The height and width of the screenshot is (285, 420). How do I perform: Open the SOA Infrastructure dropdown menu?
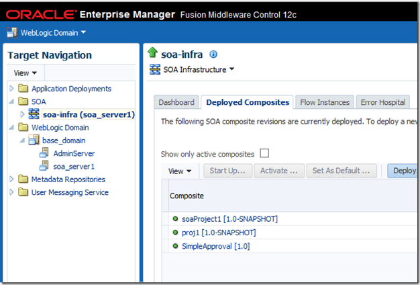199,69
